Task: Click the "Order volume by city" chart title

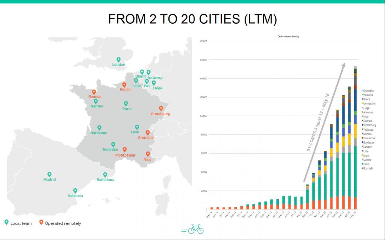Action: [288, 37]
